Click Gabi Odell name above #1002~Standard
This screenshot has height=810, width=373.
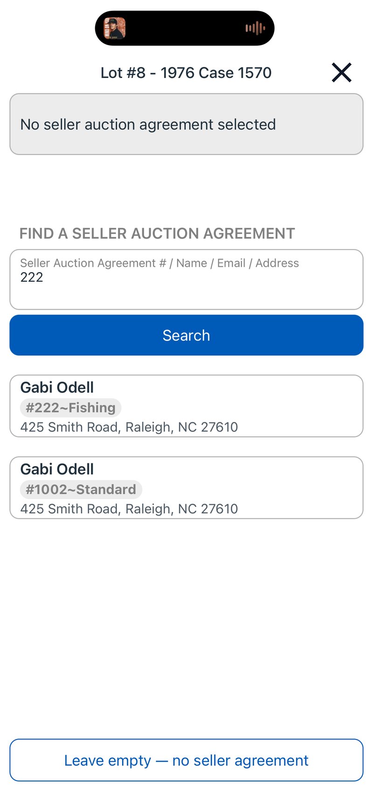point(57,469)
